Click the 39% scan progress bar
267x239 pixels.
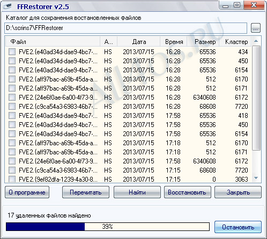108,227
